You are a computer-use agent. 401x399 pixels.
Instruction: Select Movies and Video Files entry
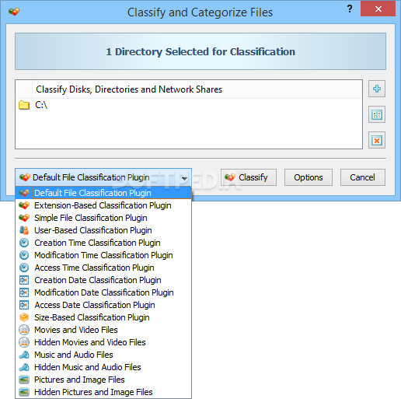tap(103, 330)
